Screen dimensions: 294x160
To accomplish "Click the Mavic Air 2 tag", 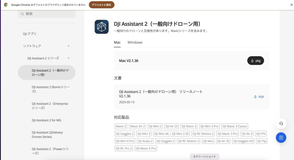I will [x=137, y=126].
